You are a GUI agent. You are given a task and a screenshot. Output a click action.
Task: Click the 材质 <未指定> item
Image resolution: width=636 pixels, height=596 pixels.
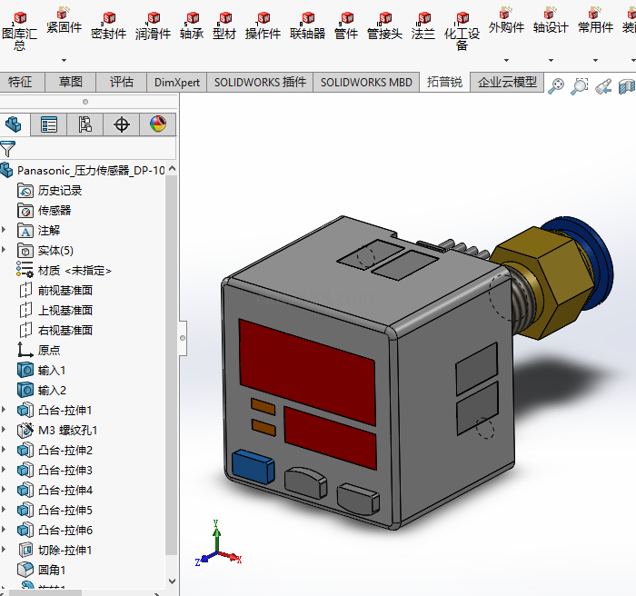coord(75,271)
